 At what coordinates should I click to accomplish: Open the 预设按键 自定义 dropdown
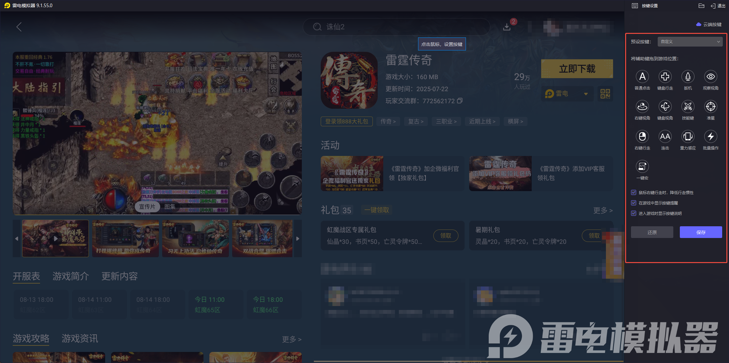pyautogui.click(x=690, y=42)
